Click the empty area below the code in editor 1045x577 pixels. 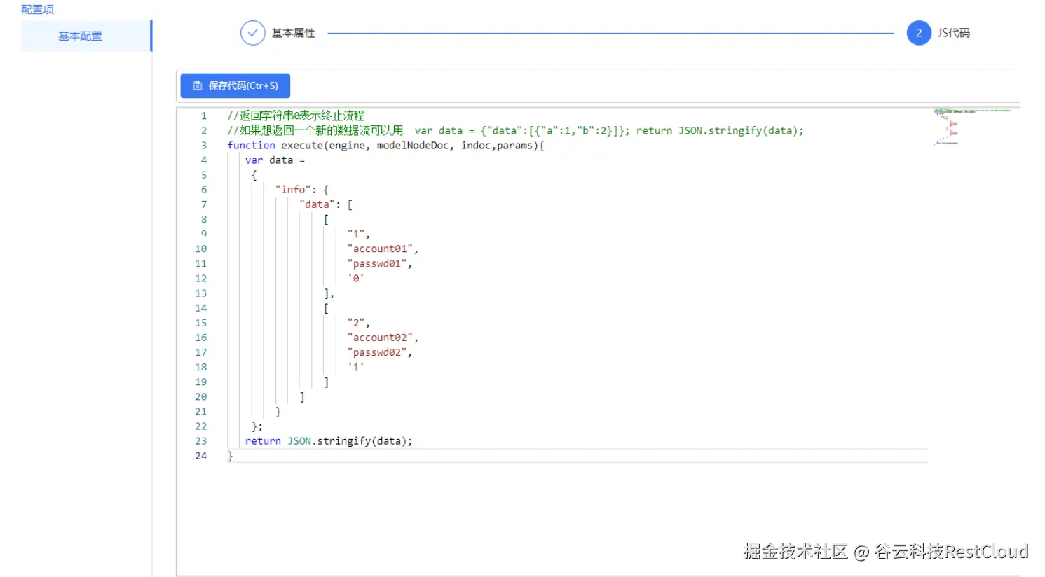coord(554,518)
